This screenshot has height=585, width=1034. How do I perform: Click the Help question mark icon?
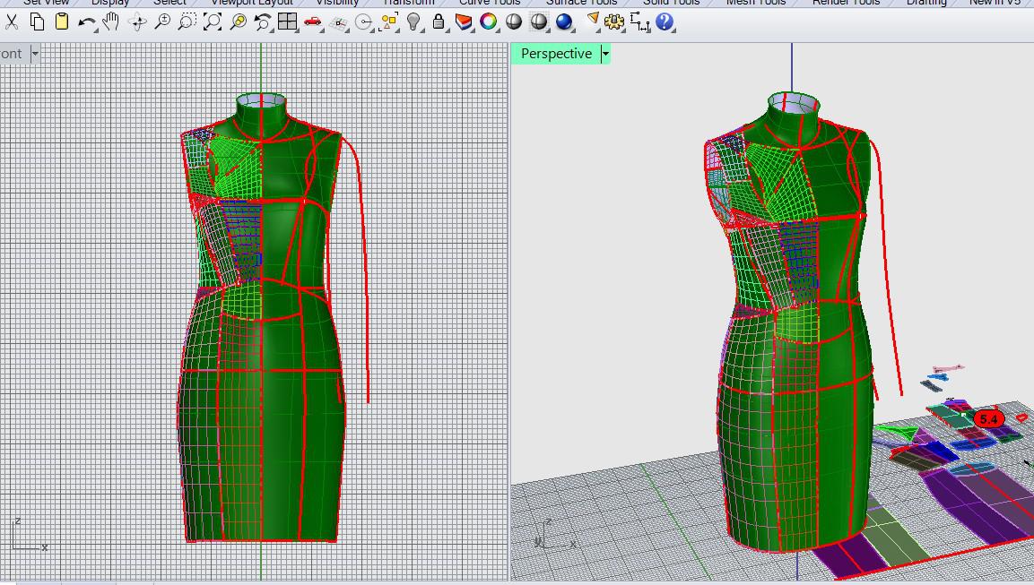(x=665, y=22)
